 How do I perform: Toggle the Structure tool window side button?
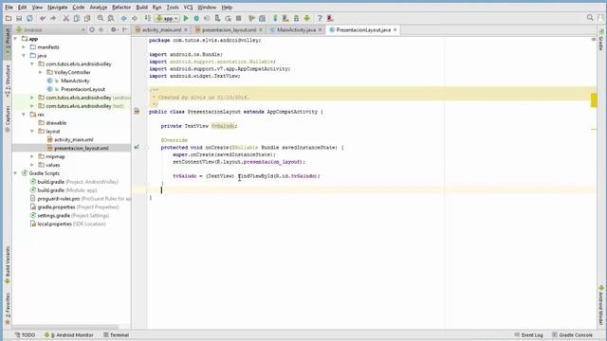pos(8,81)
